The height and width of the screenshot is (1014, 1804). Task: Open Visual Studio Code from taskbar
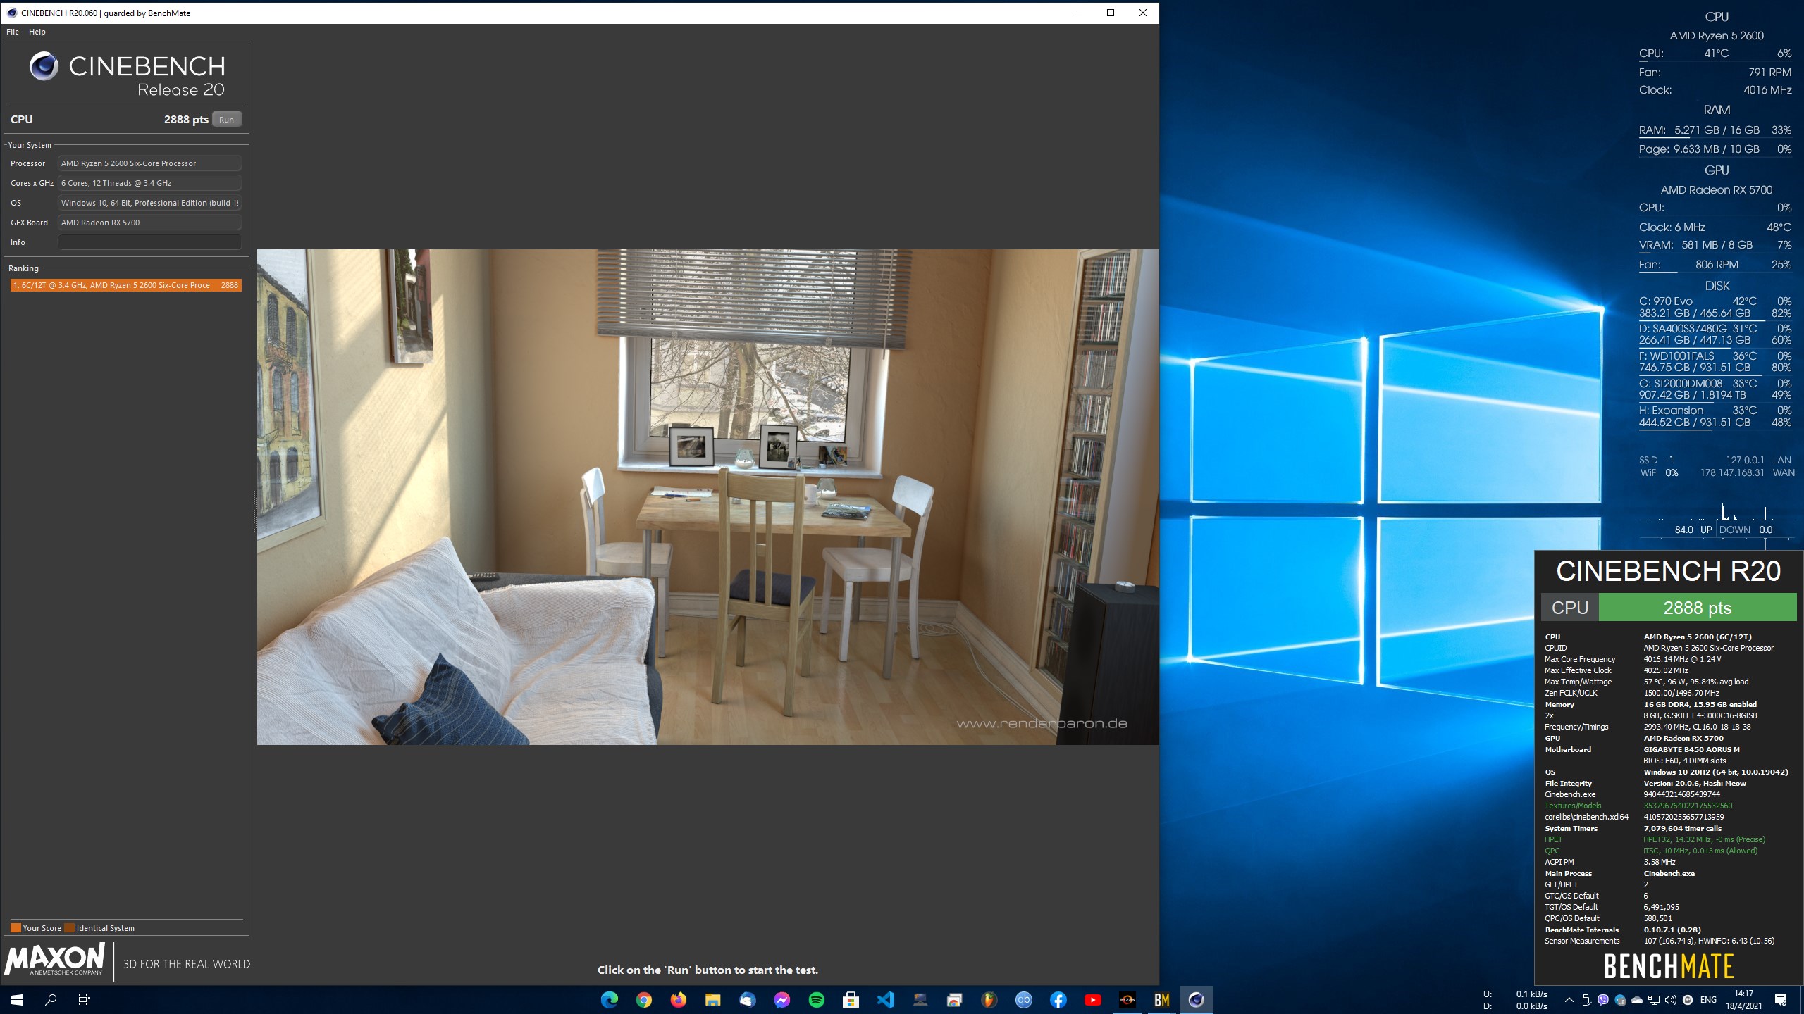(x=885, y=999)
